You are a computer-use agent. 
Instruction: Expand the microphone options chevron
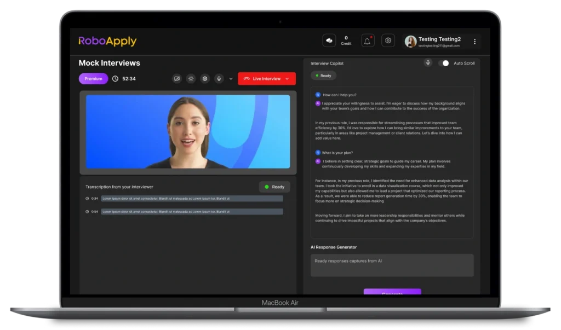231,79
